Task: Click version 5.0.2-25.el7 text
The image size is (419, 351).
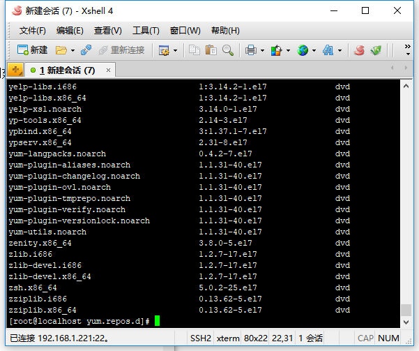Action: pyautogui.click(x=228, y=288)
